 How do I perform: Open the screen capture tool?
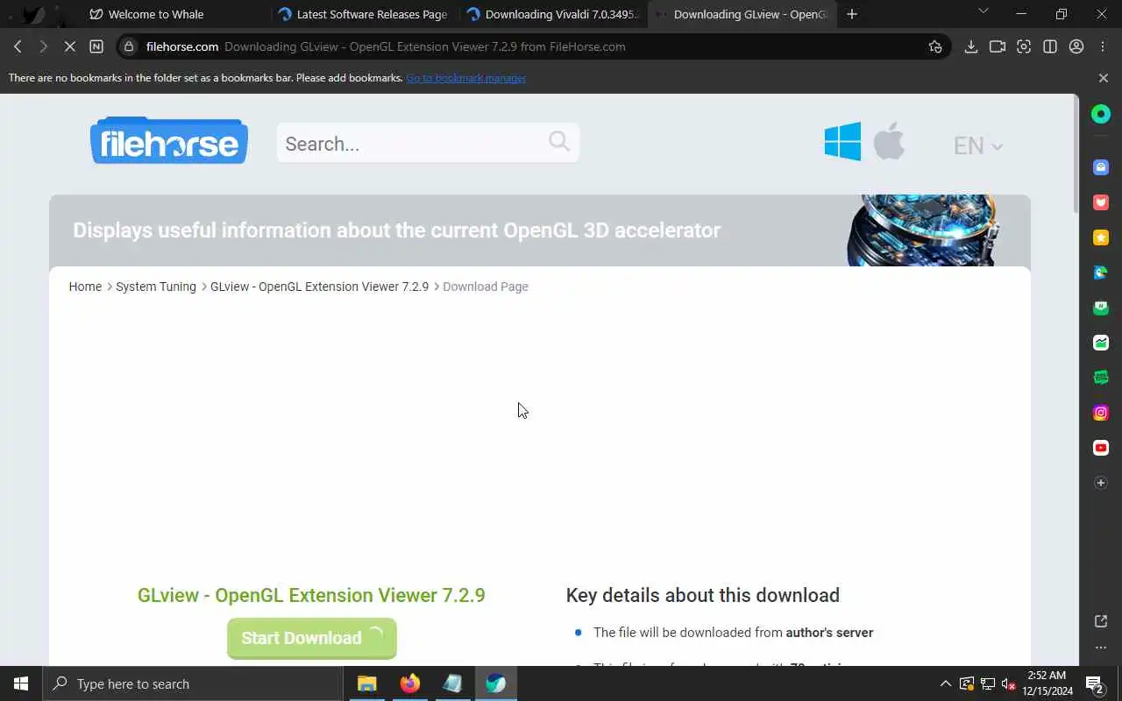tap(1023, 46)
